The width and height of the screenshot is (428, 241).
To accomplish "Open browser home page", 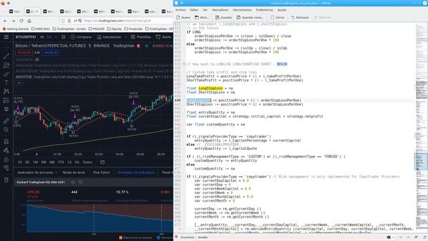I will (x=29, y=21).
